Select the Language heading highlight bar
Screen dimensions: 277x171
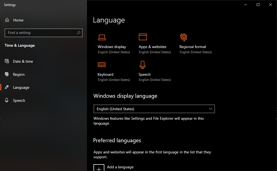[1, 87]
